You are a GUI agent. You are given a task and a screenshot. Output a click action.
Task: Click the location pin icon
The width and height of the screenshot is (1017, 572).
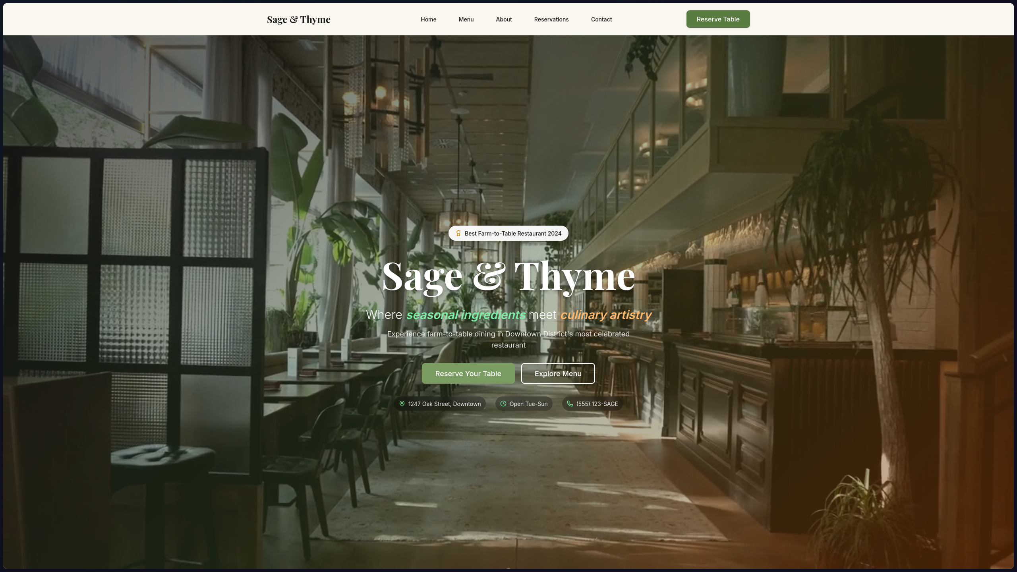pyautogui.click(x=402, y=404)
